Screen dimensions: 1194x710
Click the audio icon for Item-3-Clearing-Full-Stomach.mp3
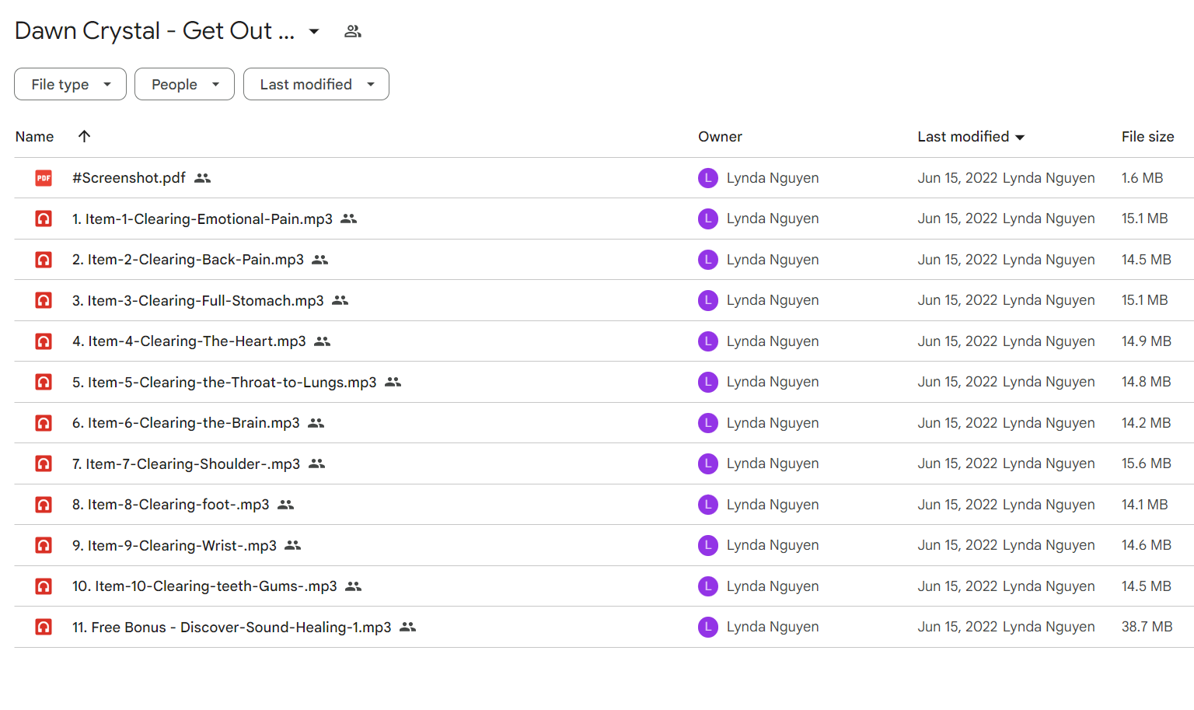(44, 300)
